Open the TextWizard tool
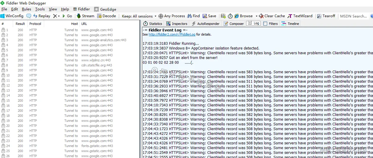 300,16
